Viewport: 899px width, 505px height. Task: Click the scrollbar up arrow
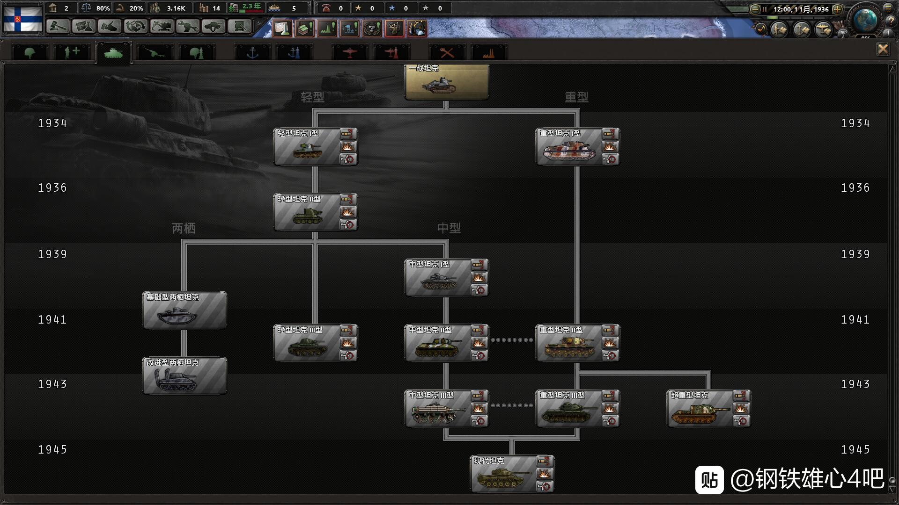click(x=892, y=69)
